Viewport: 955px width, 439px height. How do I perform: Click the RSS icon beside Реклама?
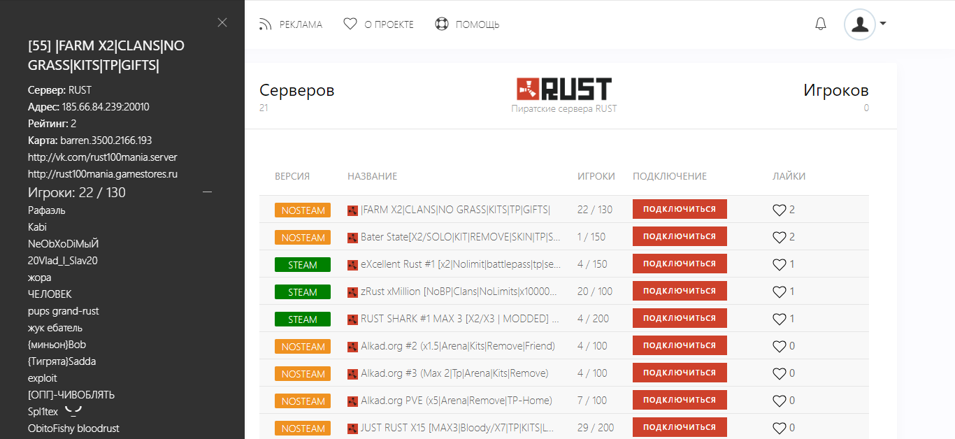(x=266, y=24)
